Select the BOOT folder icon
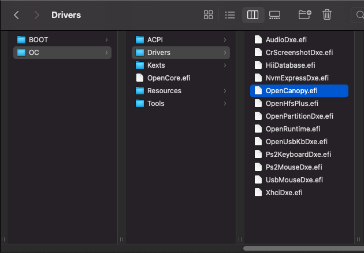 tap(21, 40)
